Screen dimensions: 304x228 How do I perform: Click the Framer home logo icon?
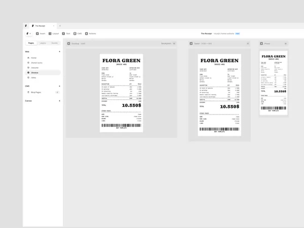tap(26, 26)
